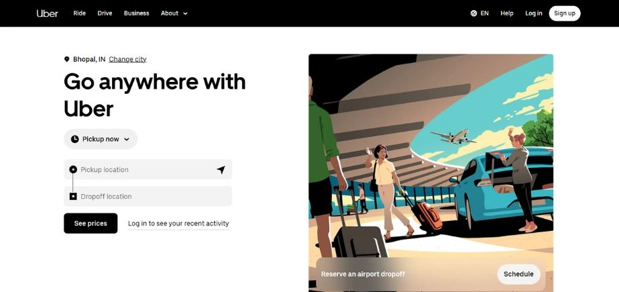
Task: Click the location pin icon beside Bhopal
Action: tap(66, 59)
